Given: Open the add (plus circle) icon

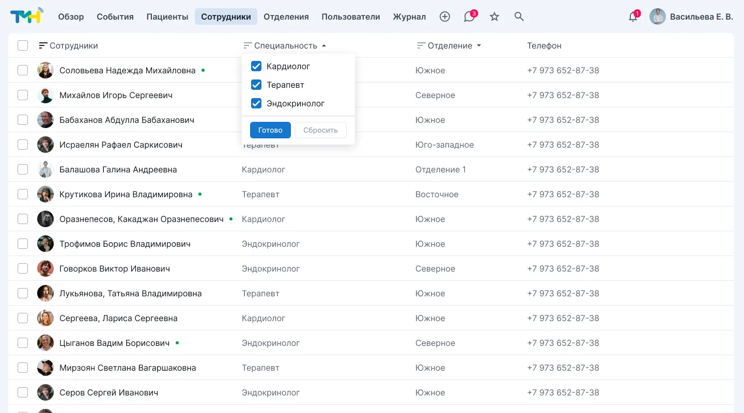Looking at the screenshot, I should point(445,17).
